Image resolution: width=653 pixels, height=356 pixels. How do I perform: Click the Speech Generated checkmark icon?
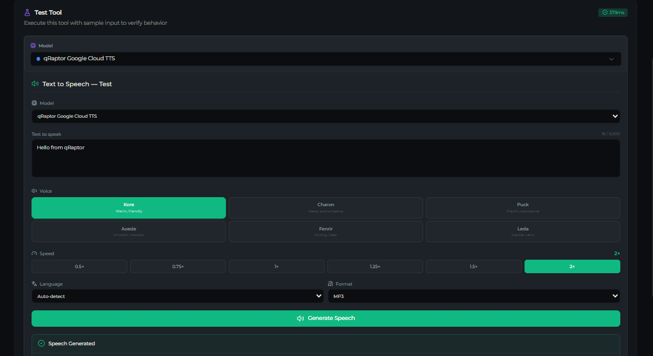41,344
